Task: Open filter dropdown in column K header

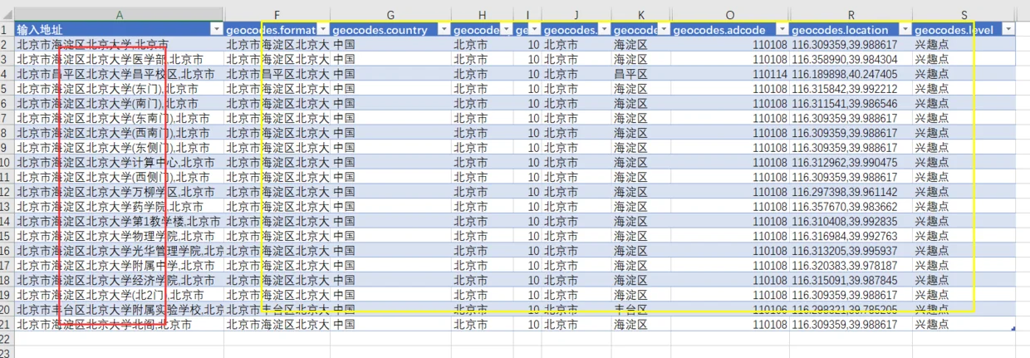Action: click(x=663, y=29)
